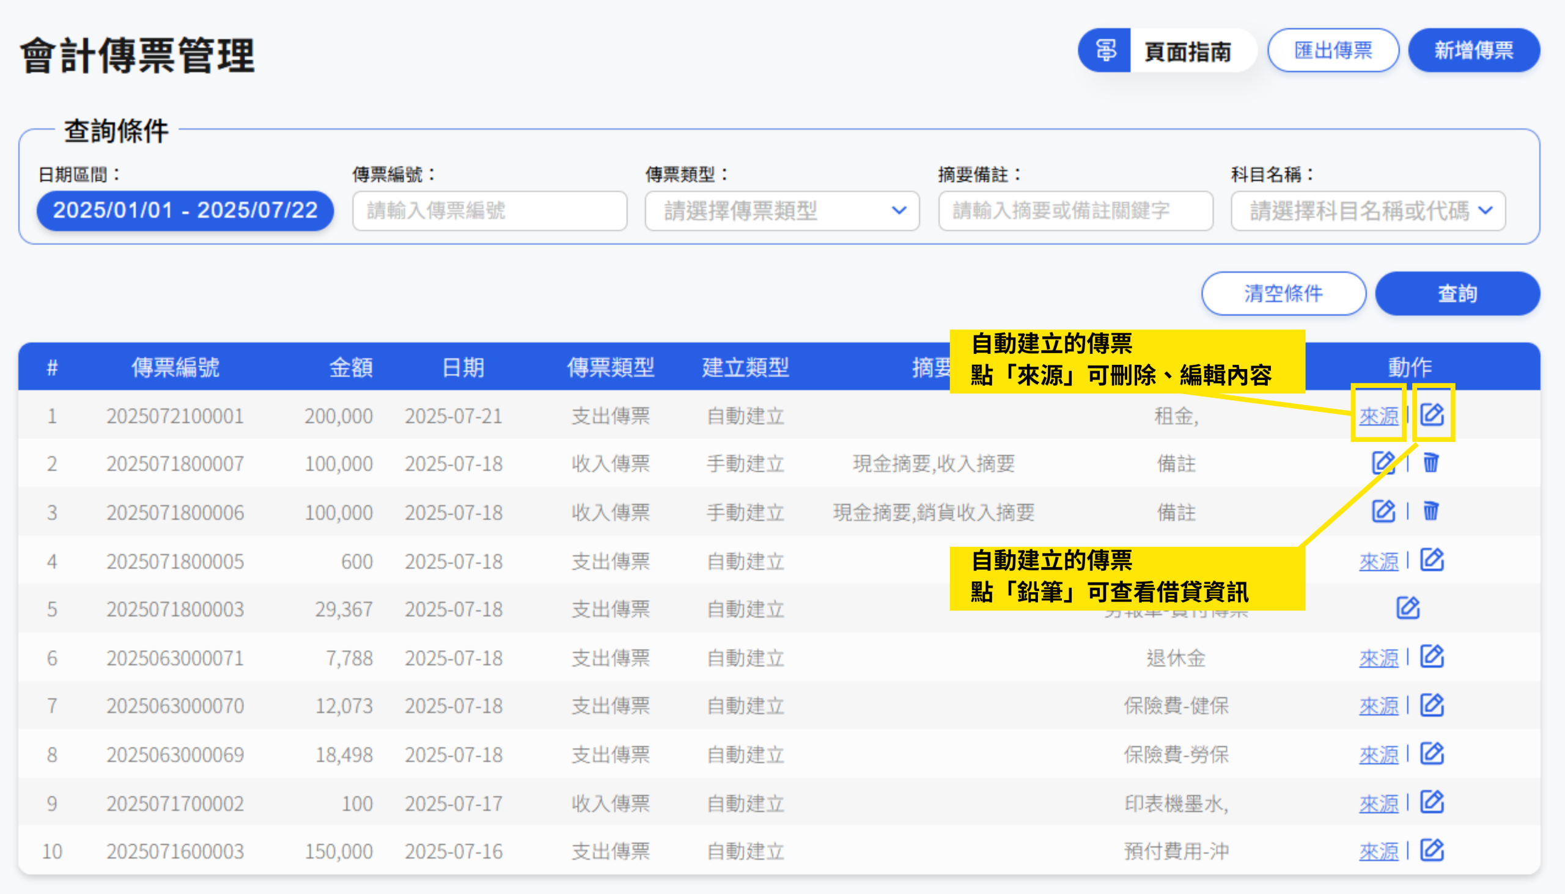
Task: Select voucher number 2025071800007 cell
Action: 175,464
